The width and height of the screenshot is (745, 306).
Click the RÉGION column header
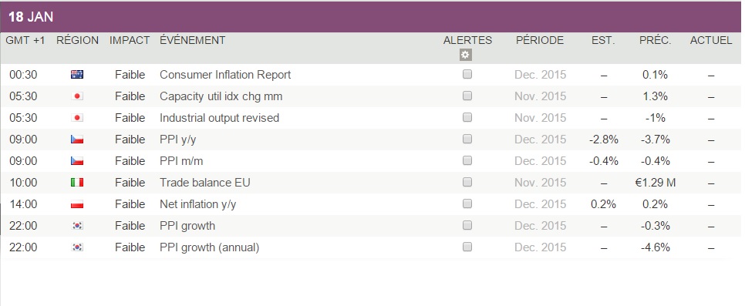tap(77, 40)
